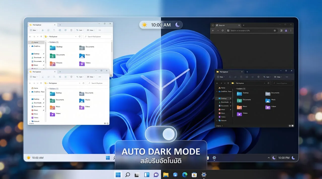Add new tab in top light Explorer
This screenshot has width=322, height=179.
[60, 25]
